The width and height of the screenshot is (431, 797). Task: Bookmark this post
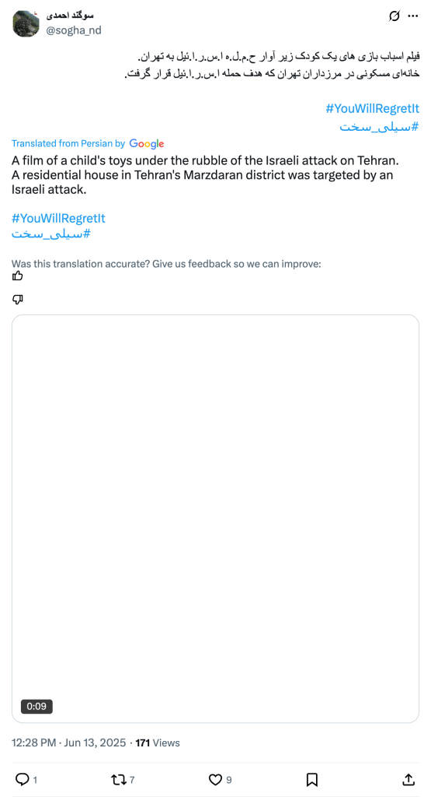312,779
